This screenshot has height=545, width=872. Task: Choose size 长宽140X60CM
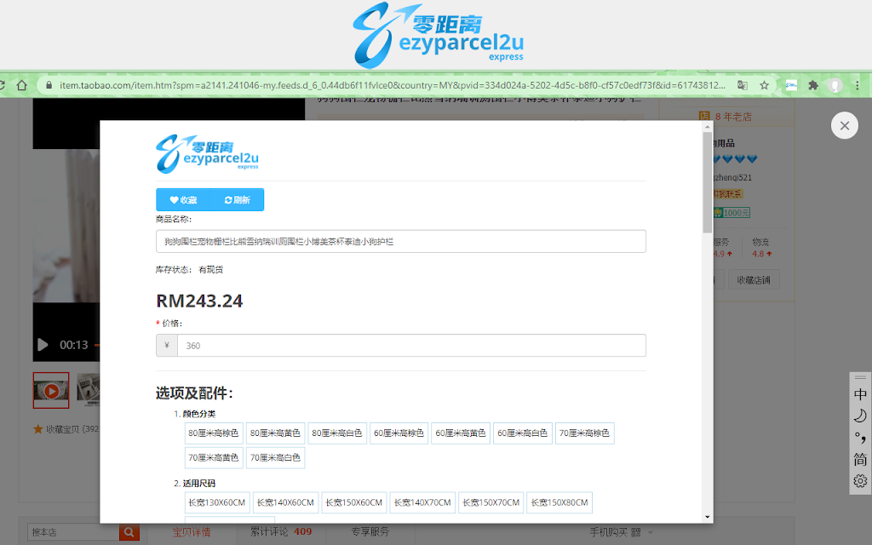(285, 502)
